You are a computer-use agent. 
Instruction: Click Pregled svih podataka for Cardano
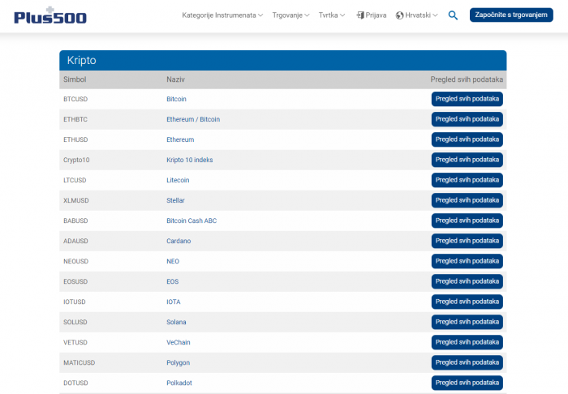pos(467,241)
